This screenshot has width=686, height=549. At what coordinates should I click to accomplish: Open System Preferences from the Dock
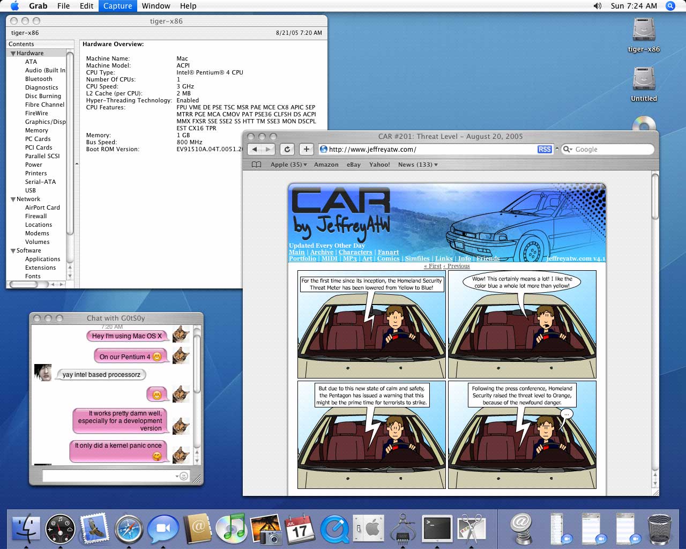369,528
